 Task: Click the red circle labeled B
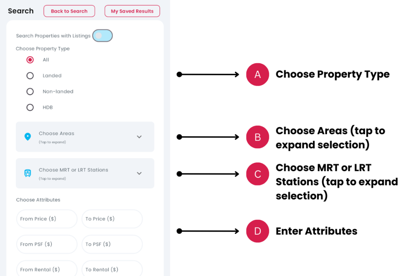pos(258,137)
